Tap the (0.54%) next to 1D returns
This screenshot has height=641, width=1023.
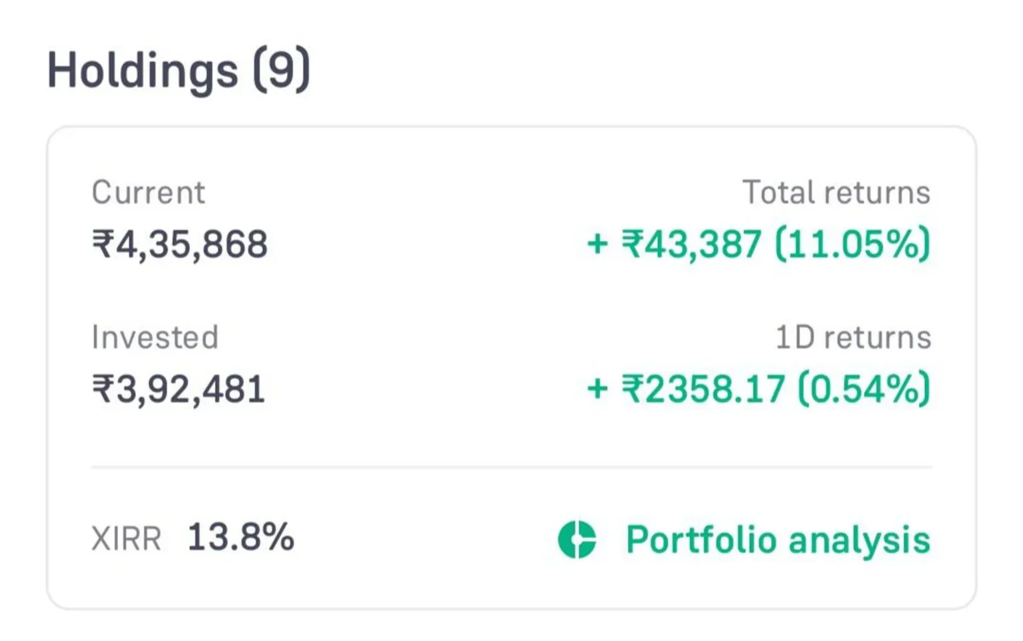862,388
